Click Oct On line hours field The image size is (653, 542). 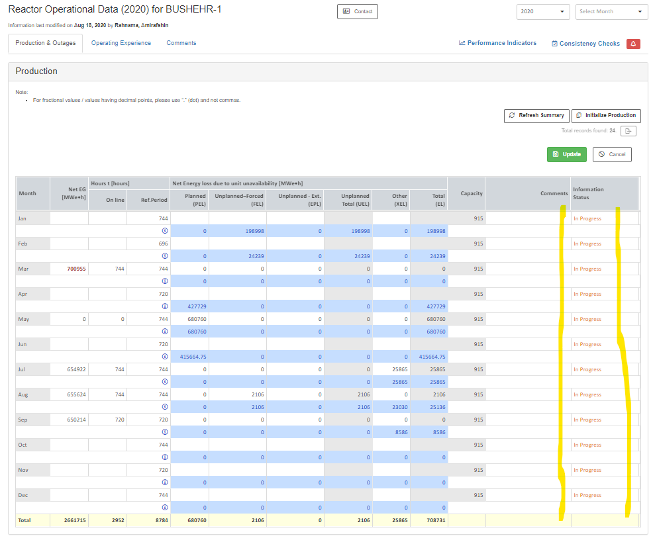point(107,445)
